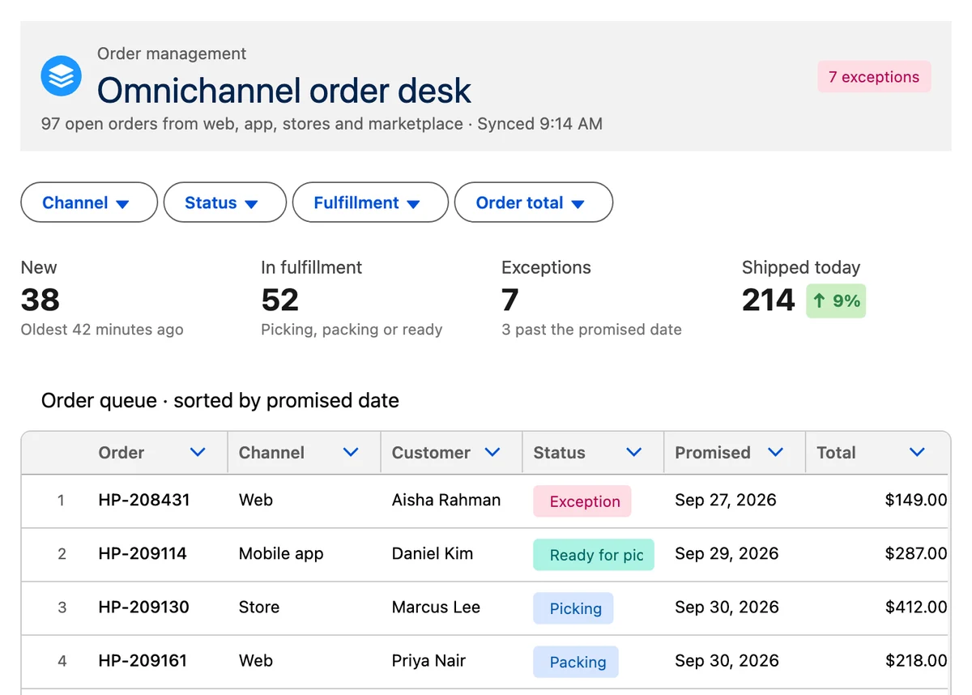Click the $149.00 total cell

click(916, 500)
